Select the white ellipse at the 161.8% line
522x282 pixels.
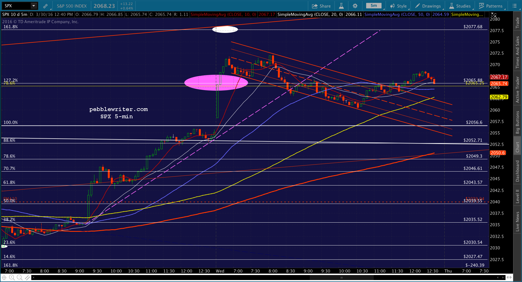point(225,29)
